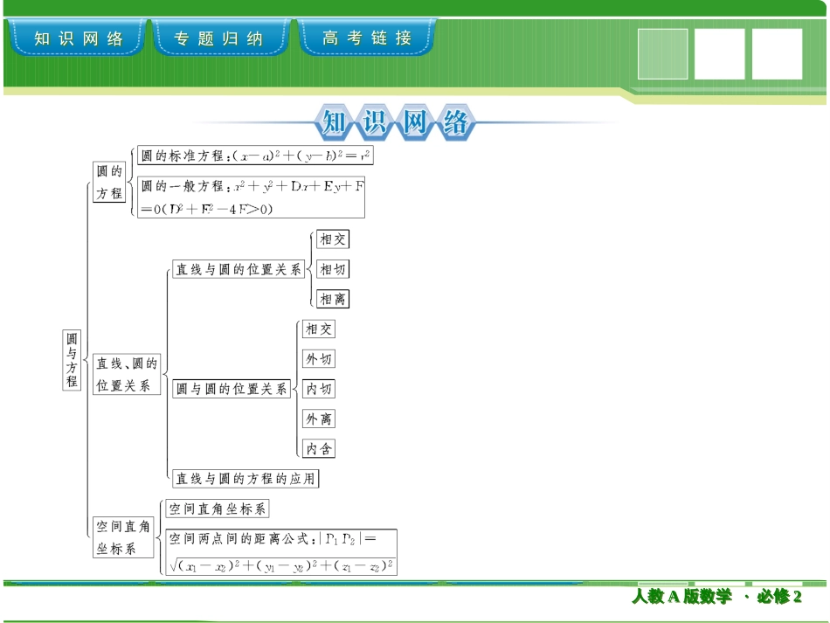Click the 知识网络 hexagon title banner
The image size is (830, 623).
(395, 122)
